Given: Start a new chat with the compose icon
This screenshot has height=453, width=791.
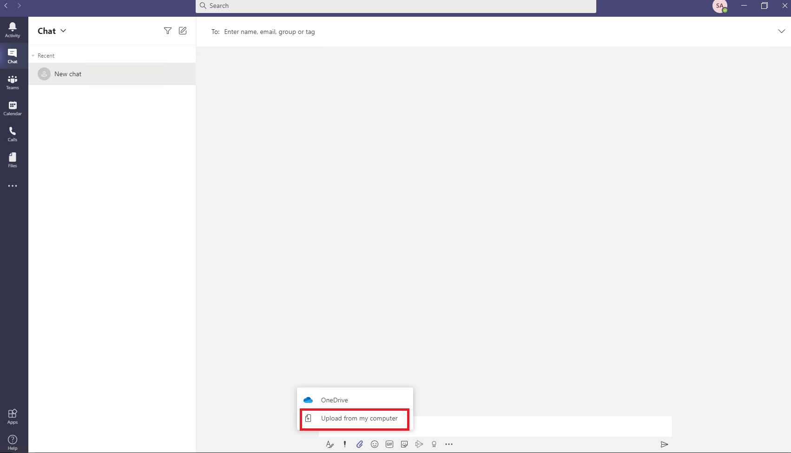Looking at the screenshot, I should [x=183, y=31].
